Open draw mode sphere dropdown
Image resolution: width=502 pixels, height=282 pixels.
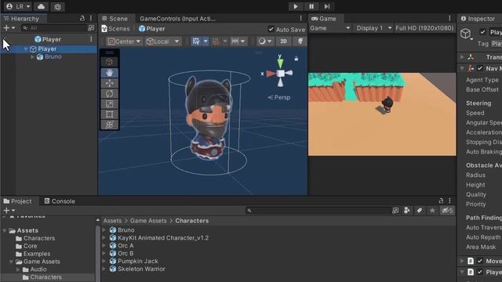pos(265,41)
